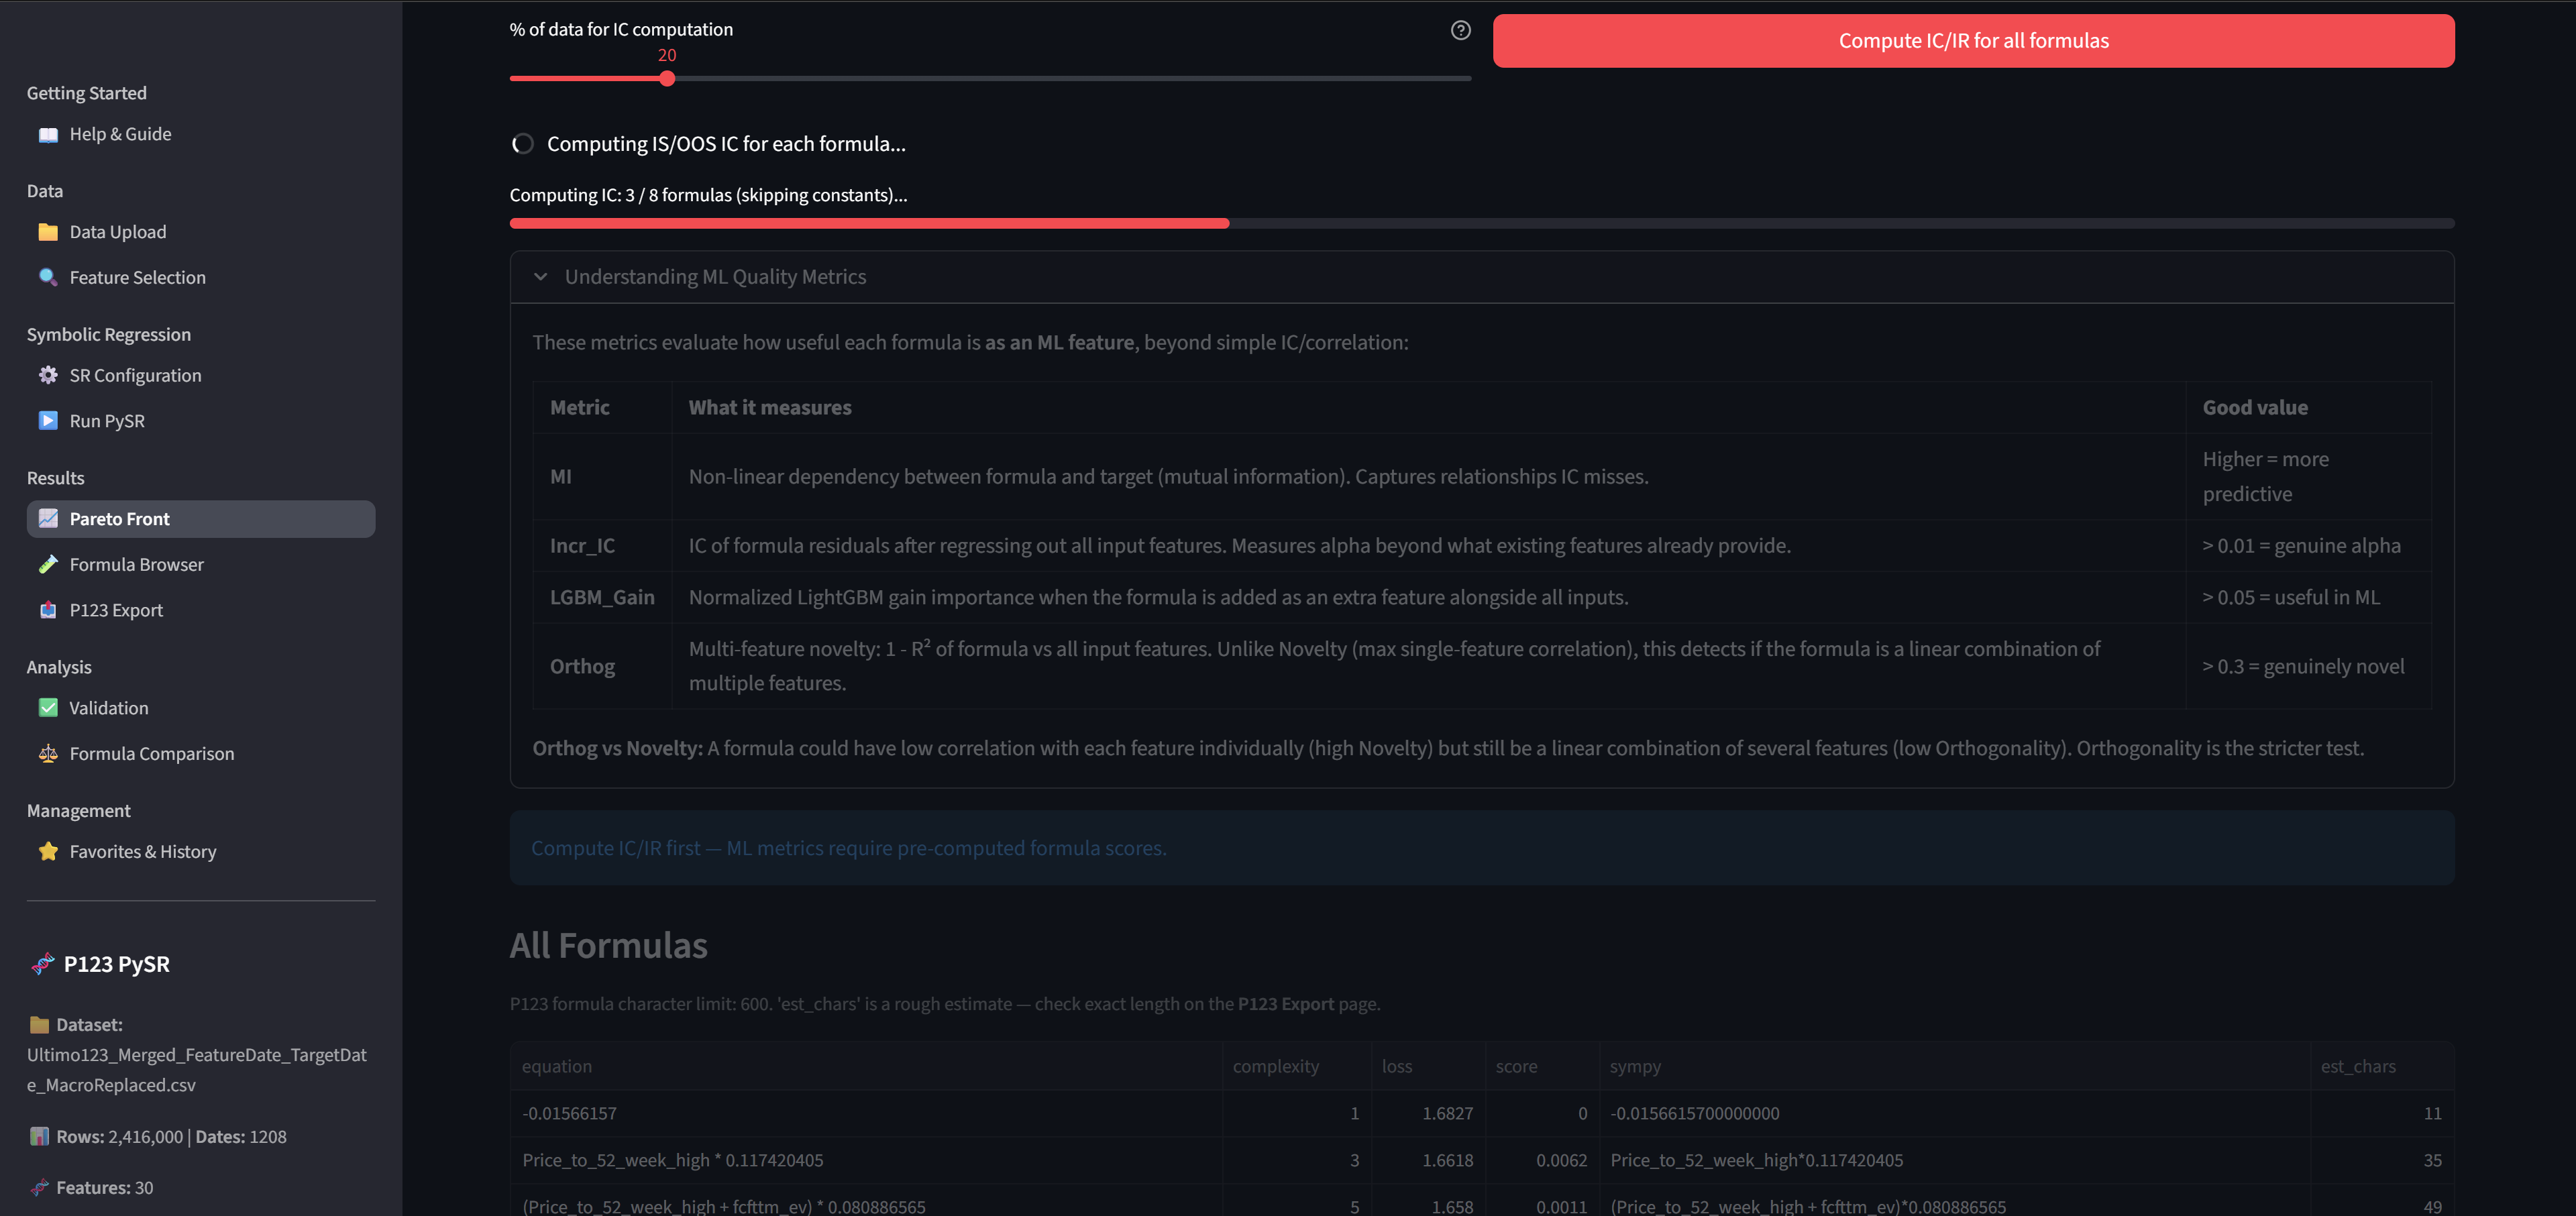This screenshot has height=1216, width=2576.
Task: Select Pareto Front in sidebar
Action: (x=120, y=519)
